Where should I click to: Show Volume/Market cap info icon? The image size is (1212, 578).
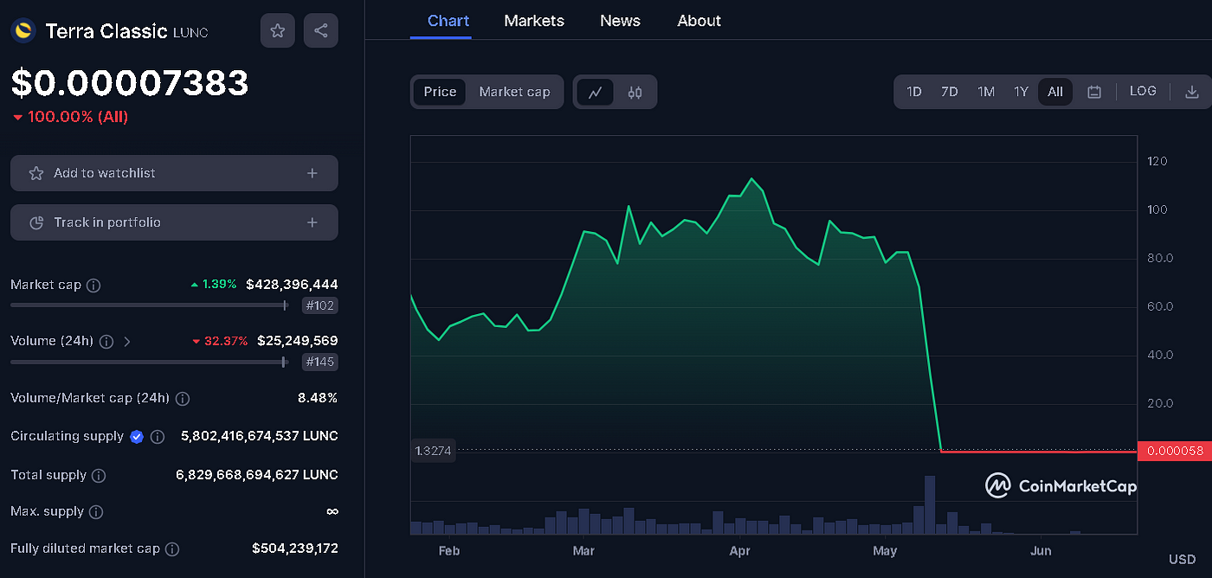pyautogui.click(x=183, y=399)
